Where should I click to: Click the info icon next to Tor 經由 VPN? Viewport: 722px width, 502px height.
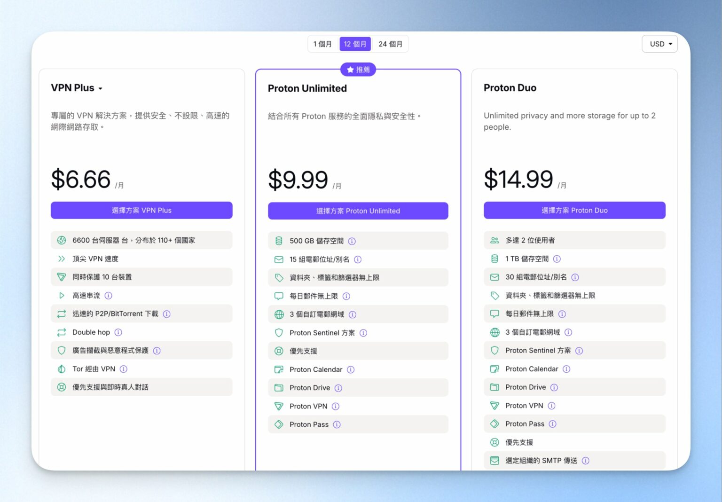[124, 369]
